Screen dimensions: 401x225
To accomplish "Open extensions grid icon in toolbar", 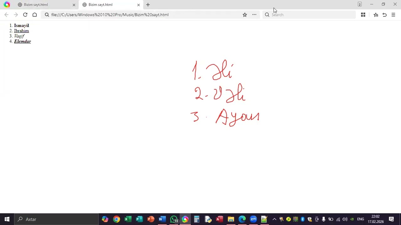I will pos(363,15).
